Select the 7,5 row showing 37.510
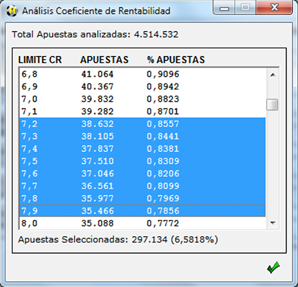 click(x=142, y=162)
